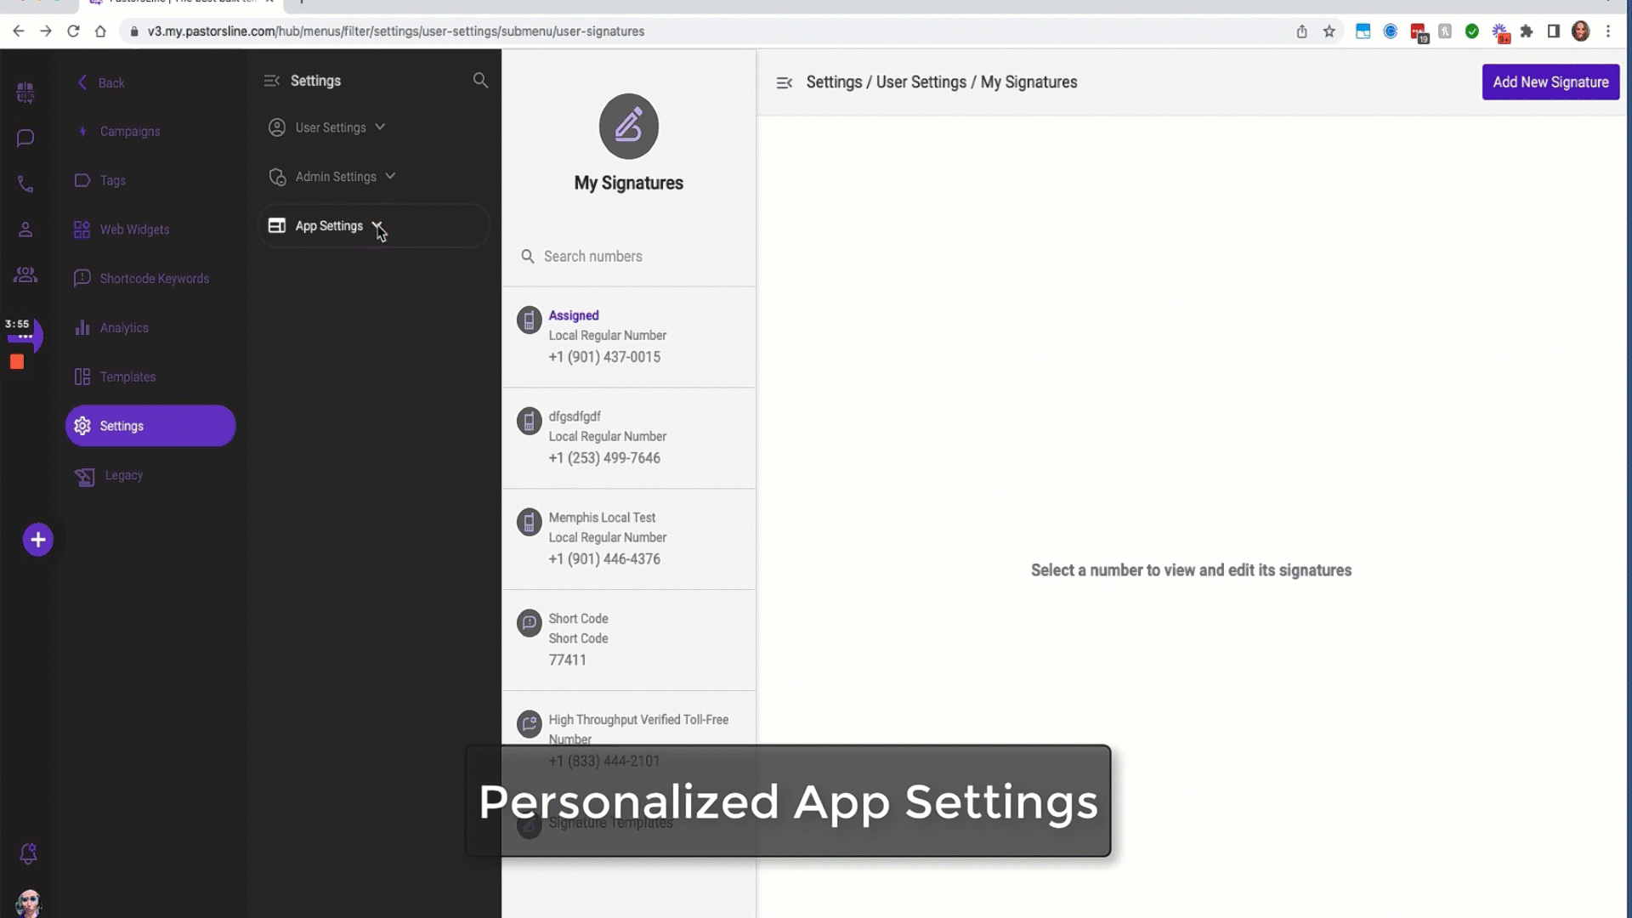The height and width of the screenshot is (918, 1632).
Task: Click the My Signatures pencil icon
Action: (629, 126)
